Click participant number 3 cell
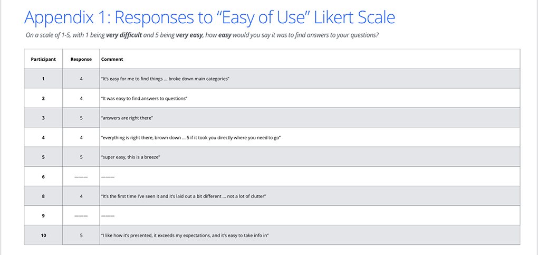This screenshot has width=538, height=255. coord(43,118)
